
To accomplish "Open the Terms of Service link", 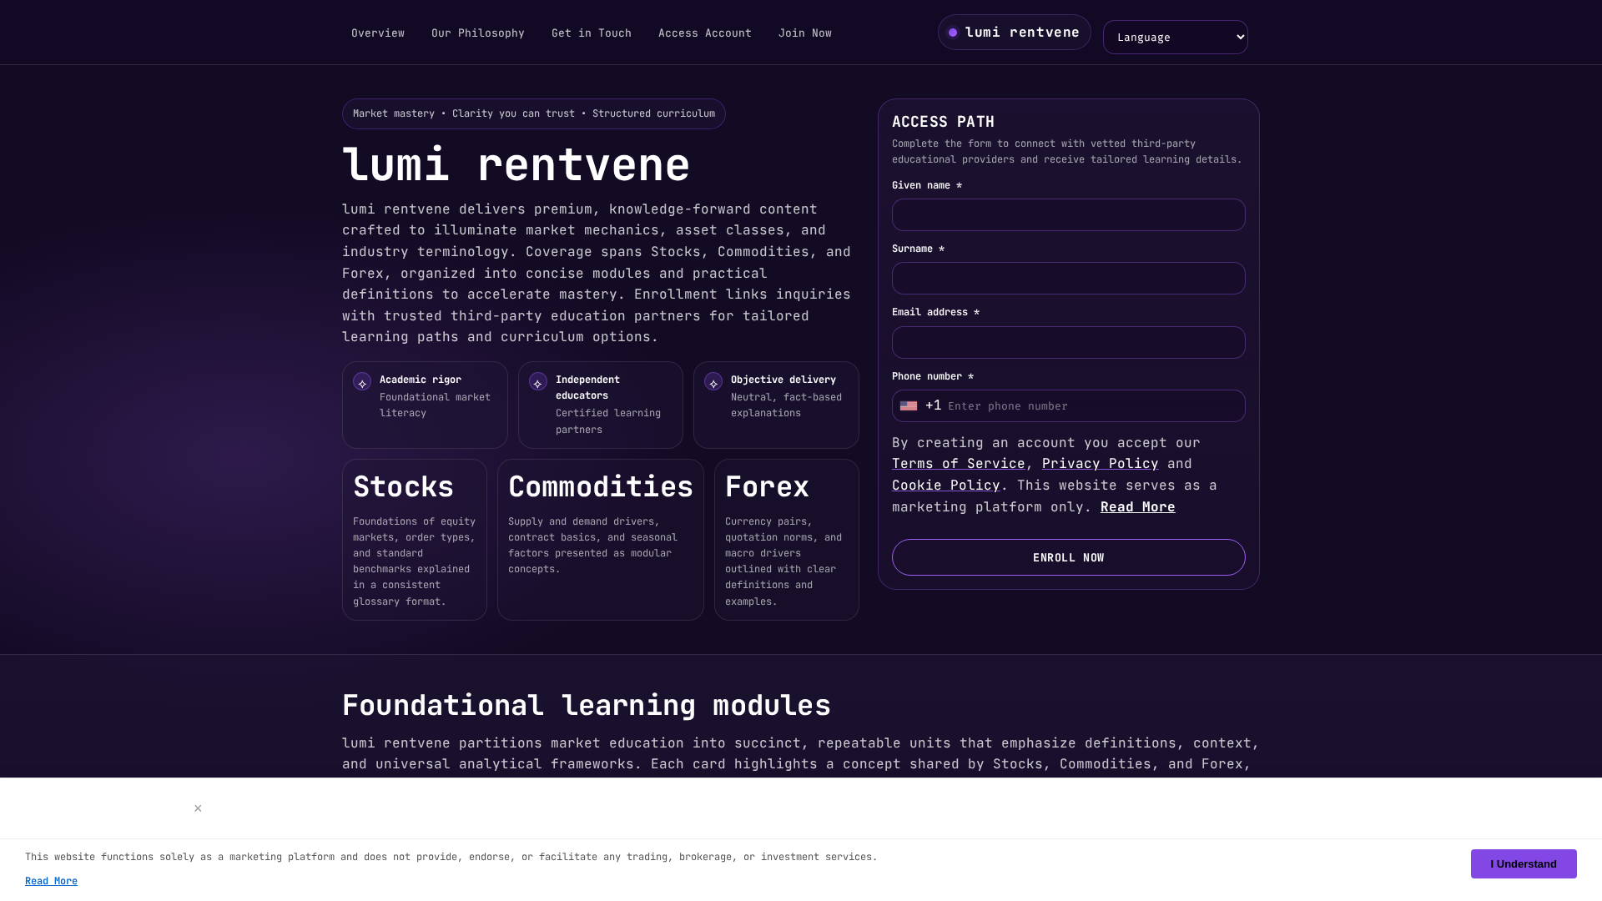I will pyautogui.click(x=958, y=464).
